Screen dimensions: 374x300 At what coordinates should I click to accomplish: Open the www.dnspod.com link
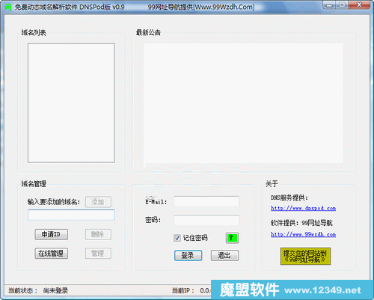pos(303,208)
